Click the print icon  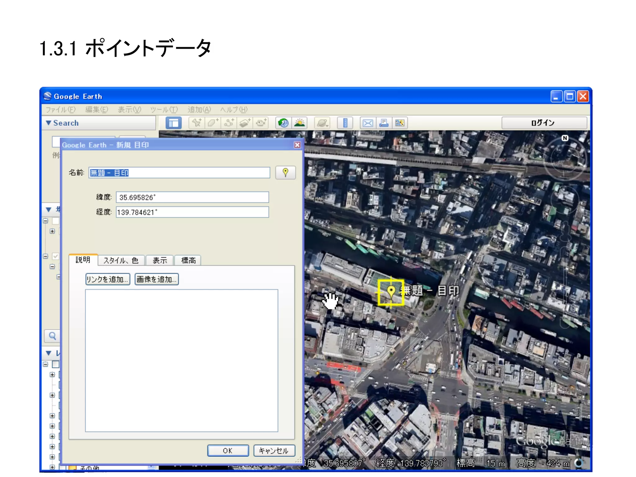tap(384, 123)
